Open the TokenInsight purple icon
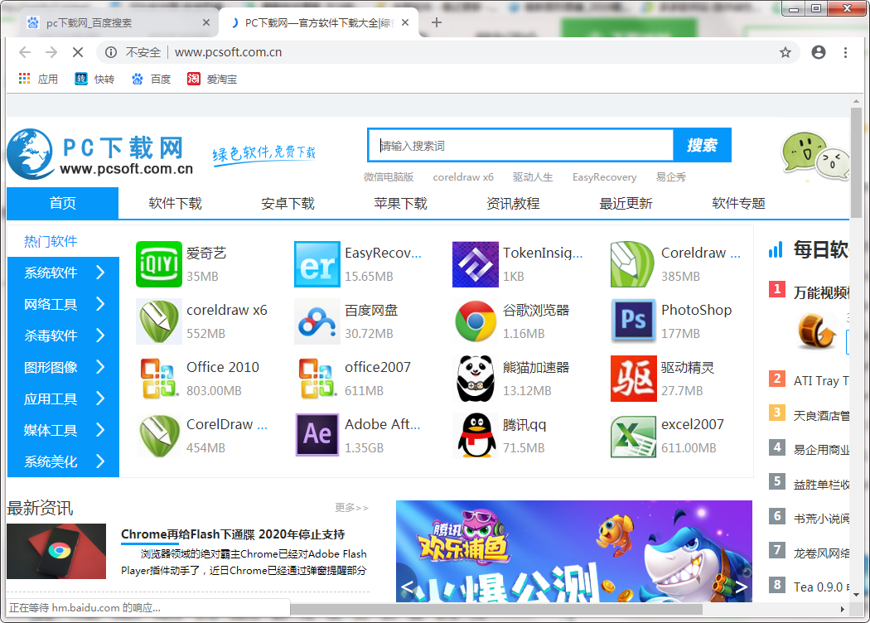 click(x=476, y=264)
